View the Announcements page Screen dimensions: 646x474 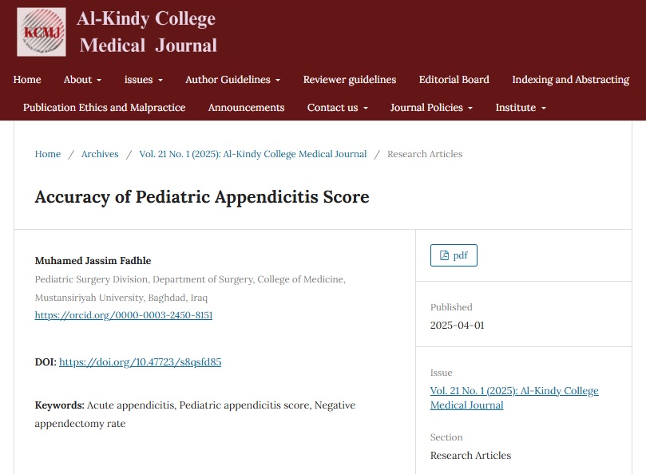247,108
